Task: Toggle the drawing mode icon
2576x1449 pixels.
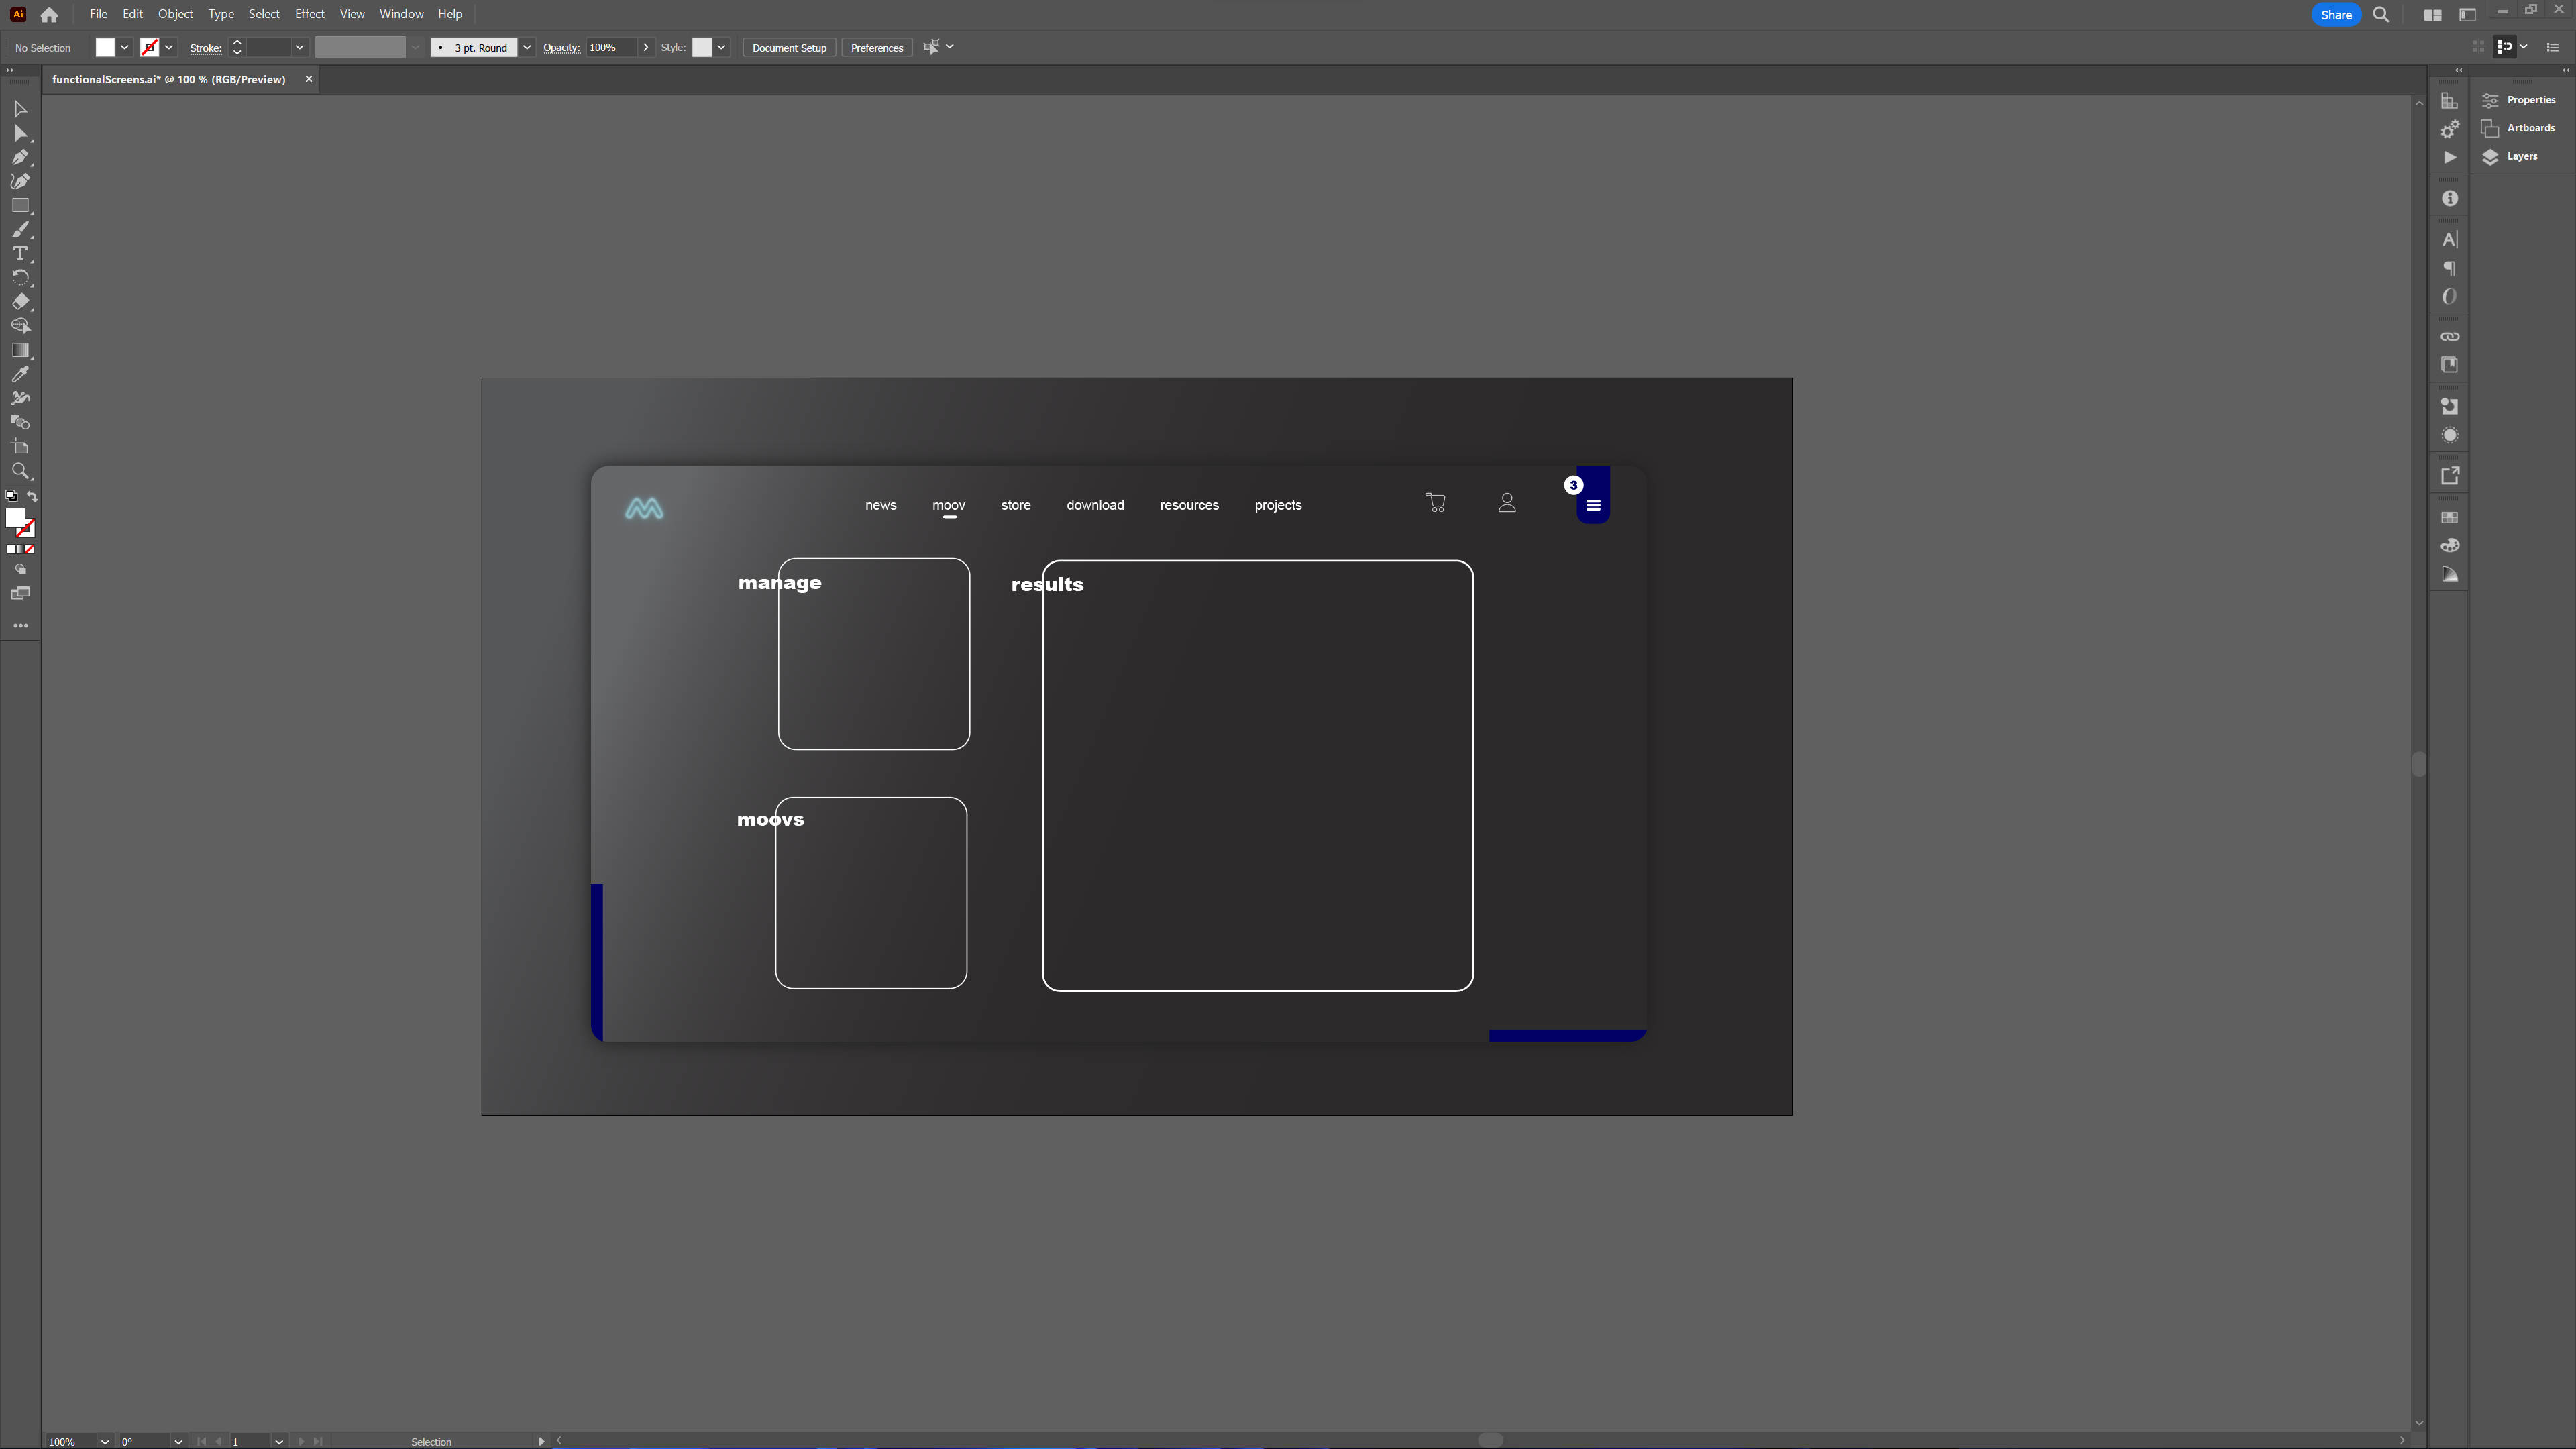Action: point(20,569)
